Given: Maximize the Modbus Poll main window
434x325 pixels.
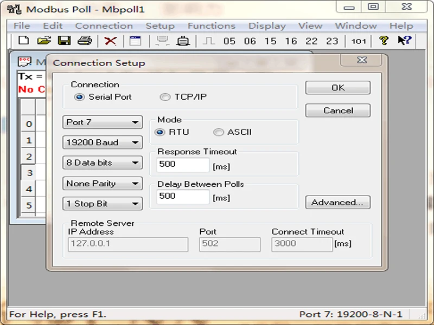Looking at the screenshot, I should [373, 6].
